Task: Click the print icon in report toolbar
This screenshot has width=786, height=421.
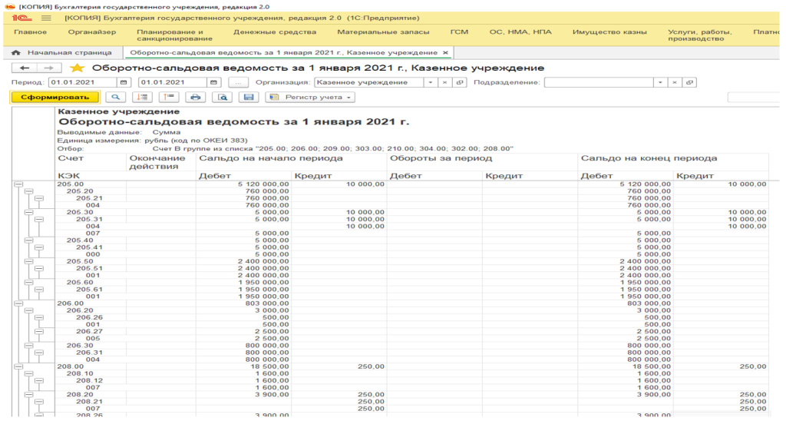Action: [195, 98]
